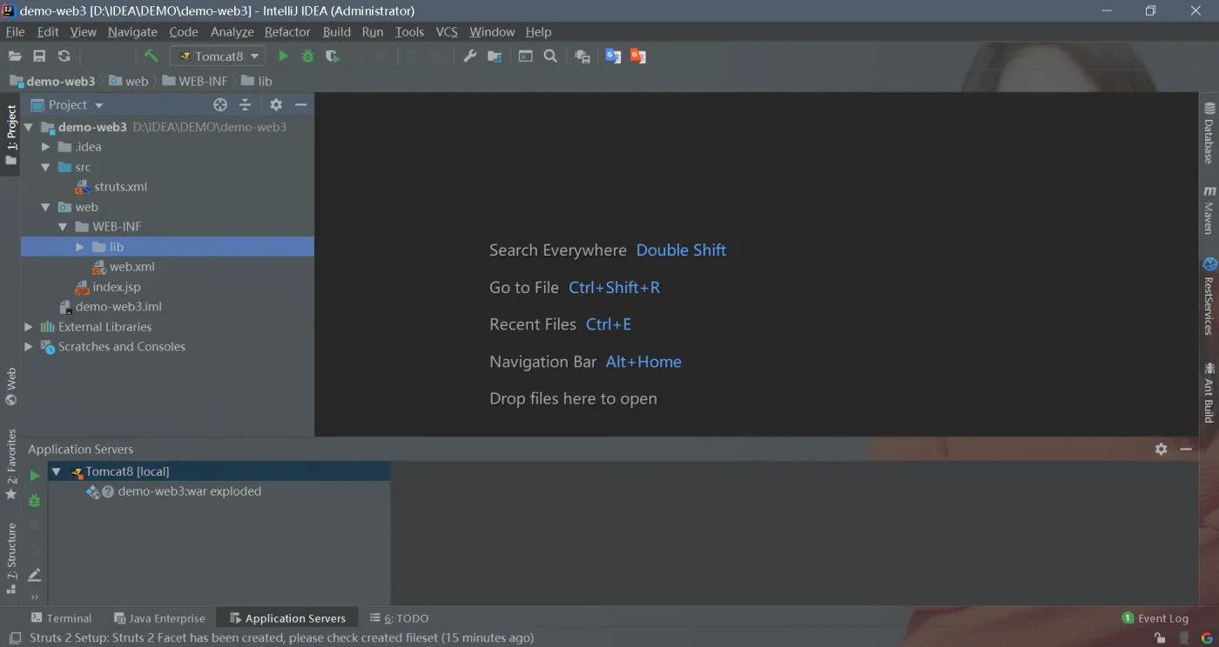Open Application Servers panel gear settings
This screenshot has width=1219, height=647.
(x=1161, y=449)
